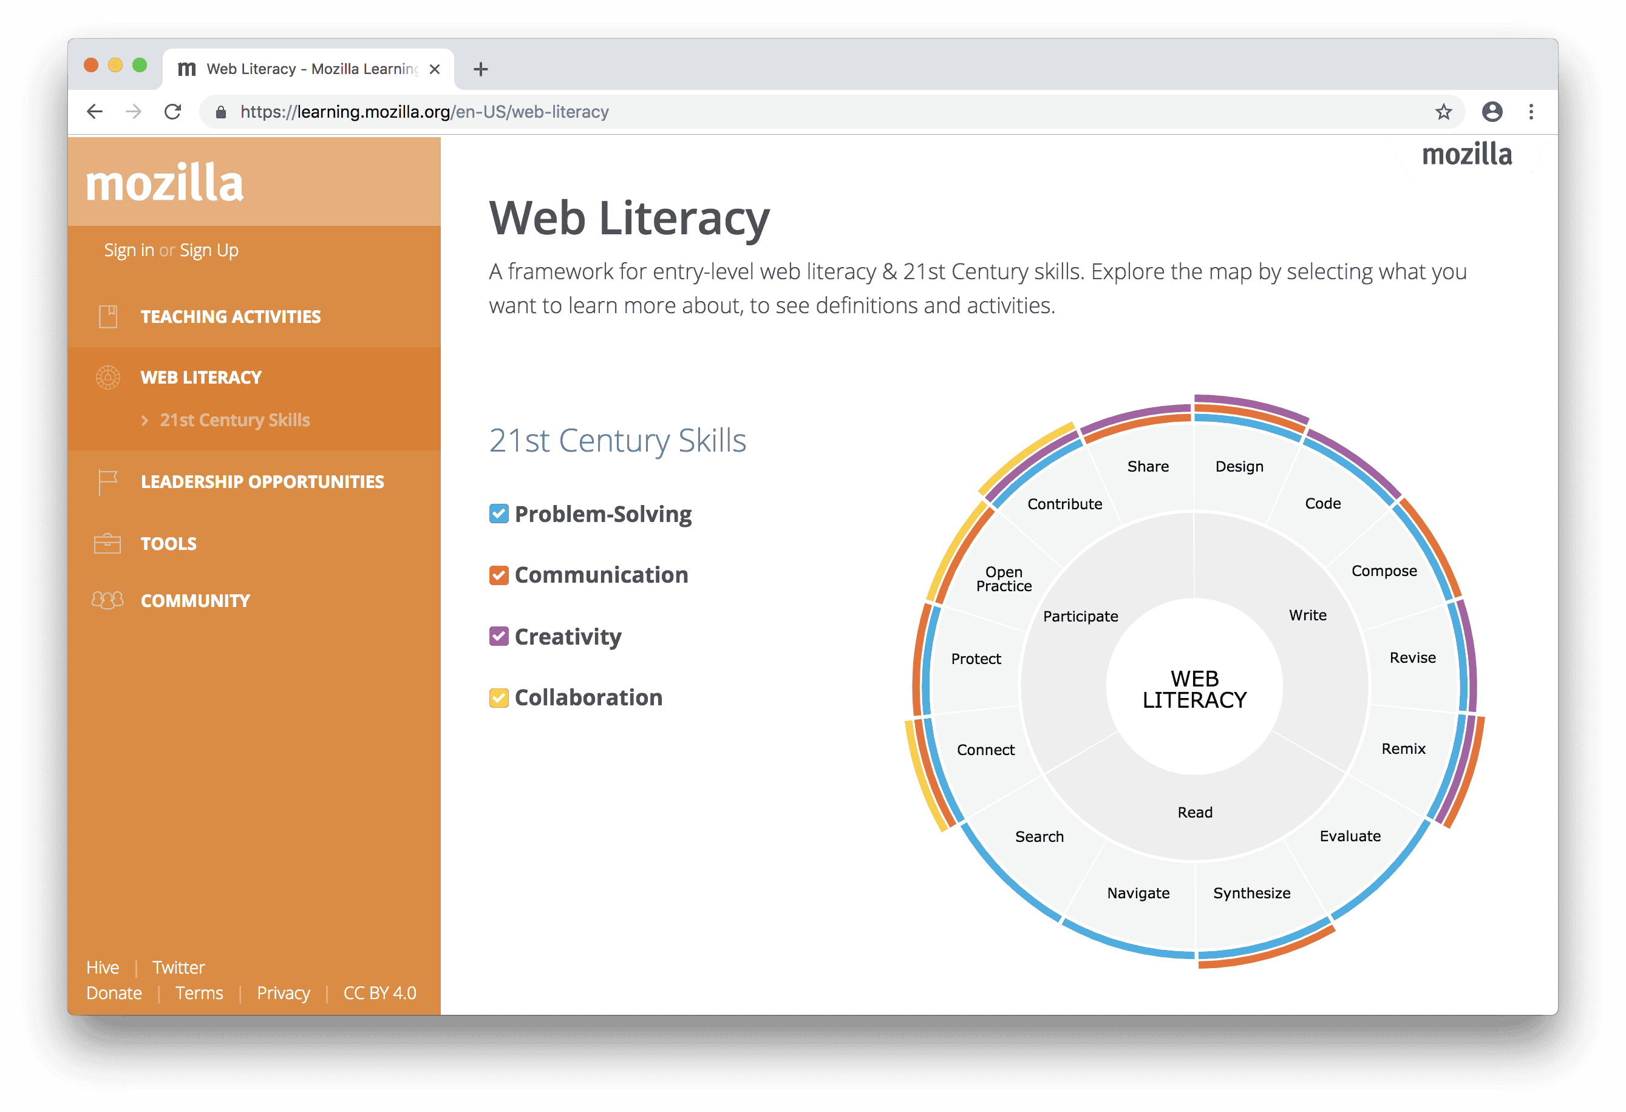Click the 21st Century Skills section heading

pos(618,441)
